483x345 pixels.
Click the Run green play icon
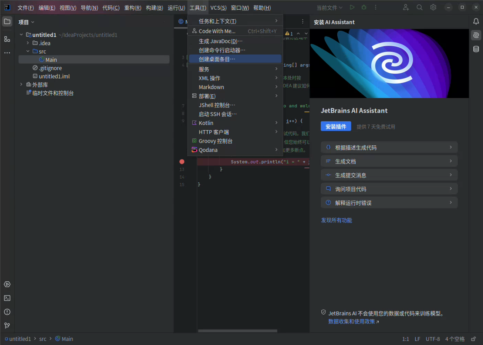[352, 7]
